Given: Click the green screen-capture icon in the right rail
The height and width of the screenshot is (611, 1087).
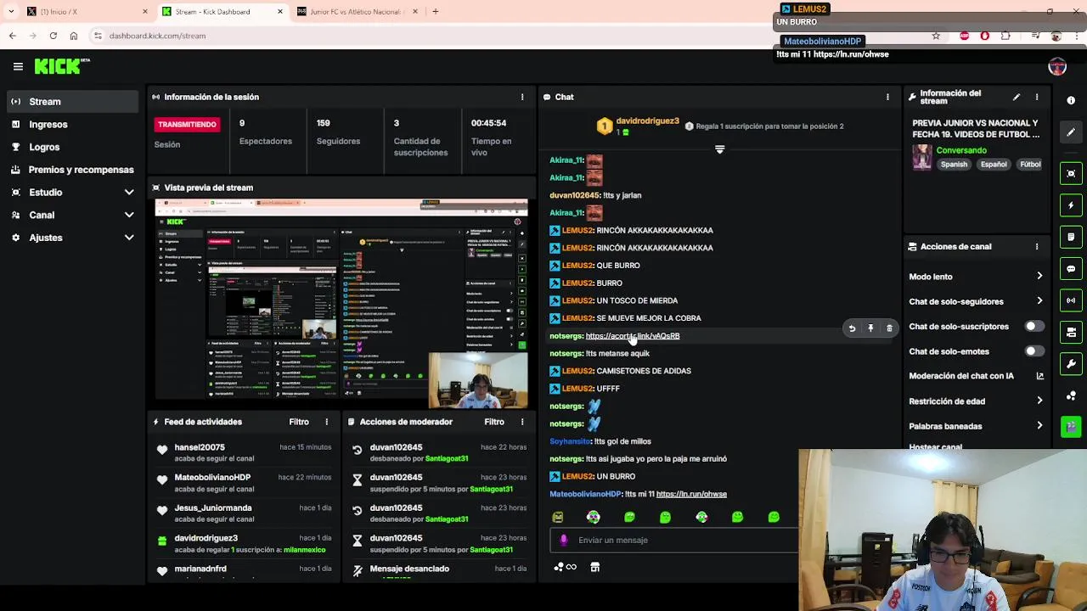Looking at the screenshot, I should (x=1071, y=173).
